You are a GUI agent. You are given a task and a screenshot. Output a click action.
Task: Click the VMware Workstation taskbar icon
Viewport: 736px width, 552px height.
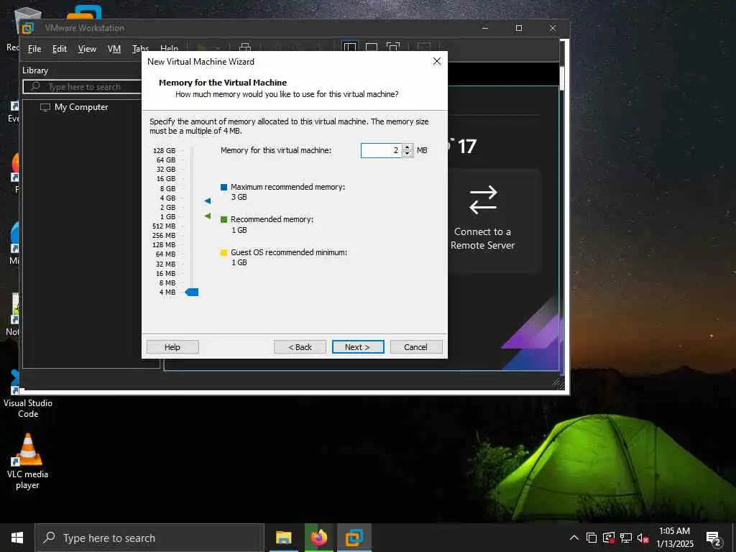click(354, 538)
